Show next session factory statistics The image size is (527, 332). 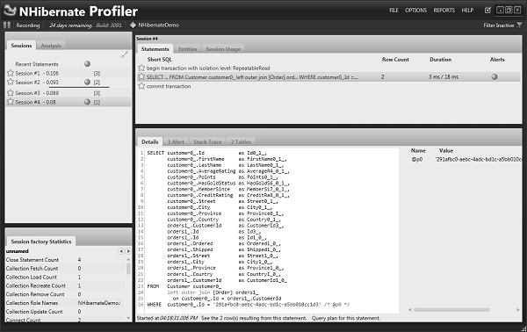(x=128, y=251)
